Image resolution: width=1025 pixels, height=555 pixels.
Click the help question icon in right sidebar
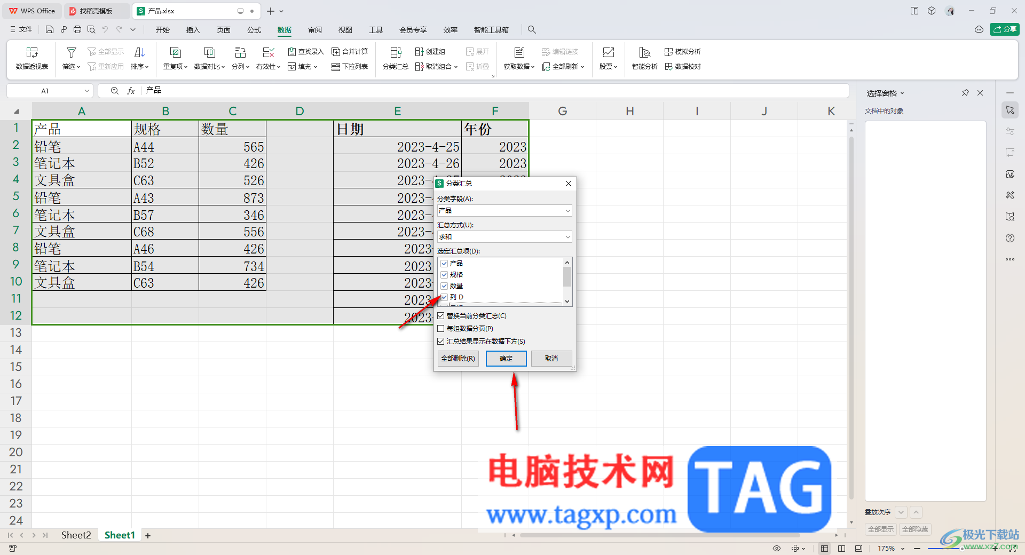1010,238
